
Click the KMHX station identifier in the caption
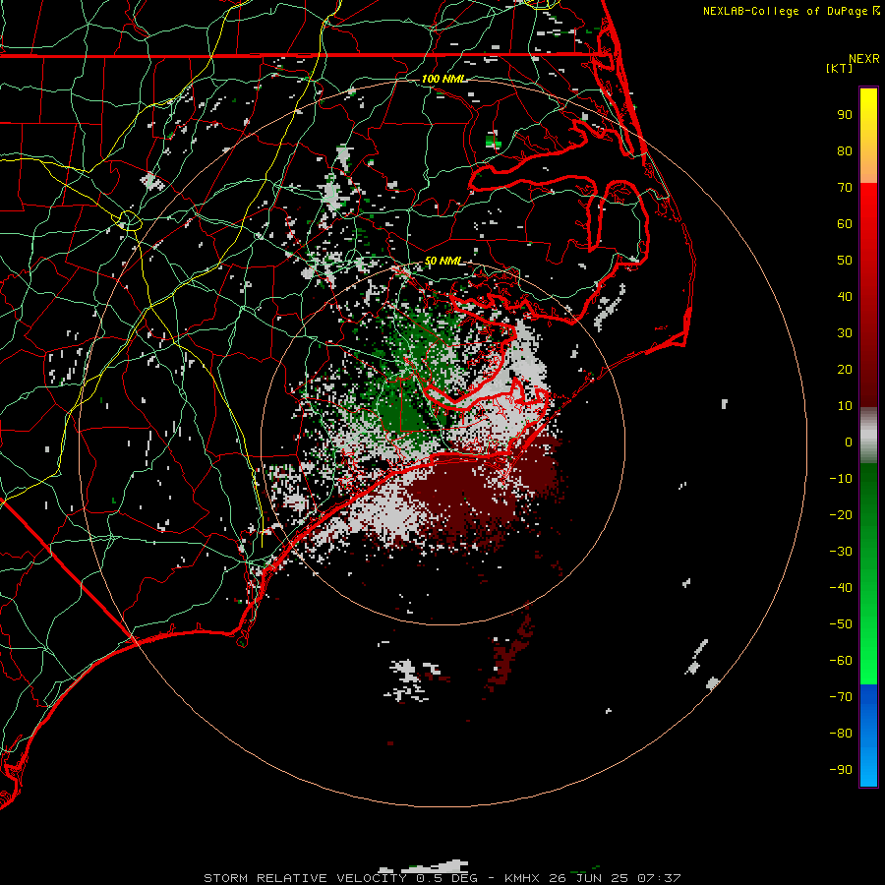tap(521, 878)
